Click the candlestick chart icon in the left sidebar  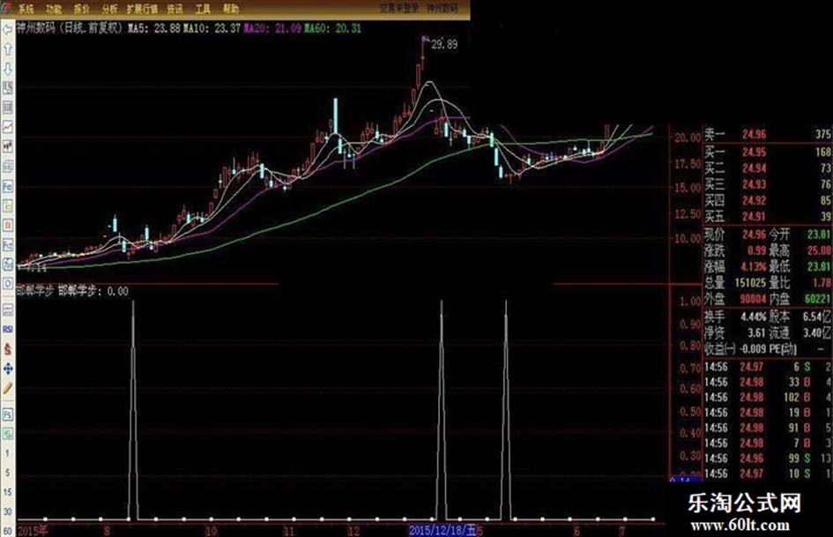click(x=7, y=146)
